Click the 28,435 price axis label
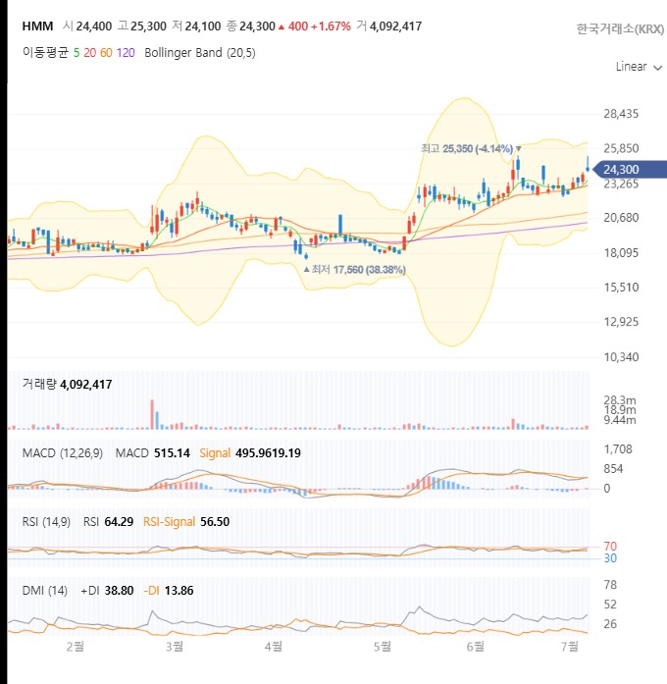Image resolution: width=667 pixels, height=684 pixels. pos(621,114)
